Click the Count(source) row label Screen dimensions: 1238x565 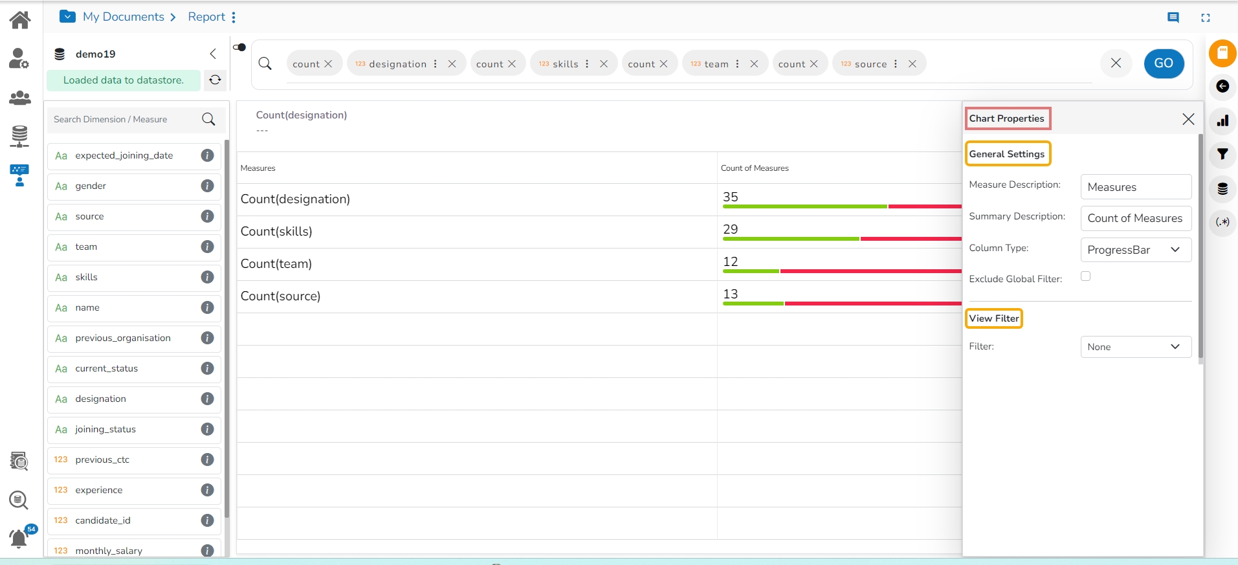280,296
